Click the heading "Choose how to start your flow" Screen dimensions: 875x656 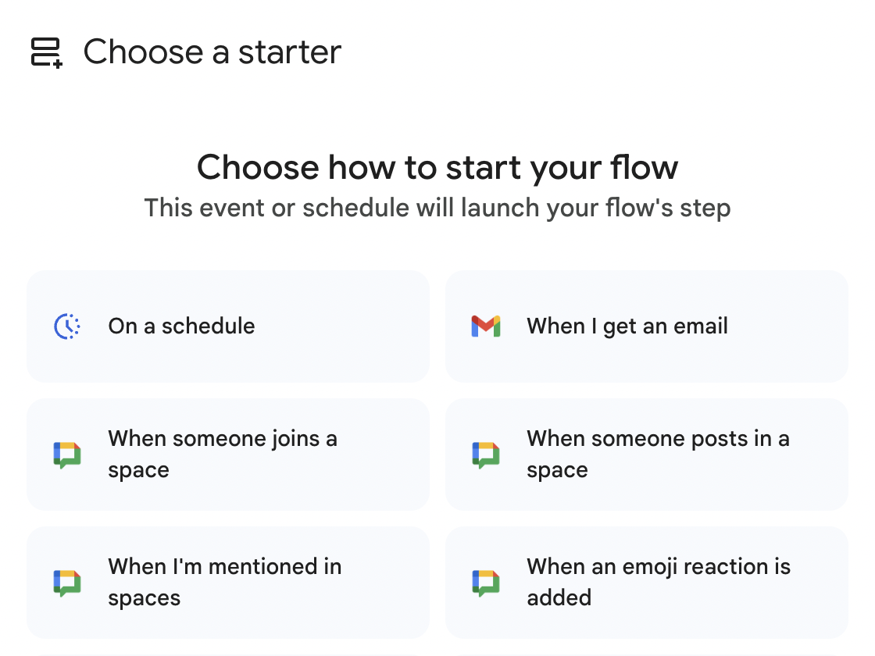pyautogui.click(x=437, y=167)
